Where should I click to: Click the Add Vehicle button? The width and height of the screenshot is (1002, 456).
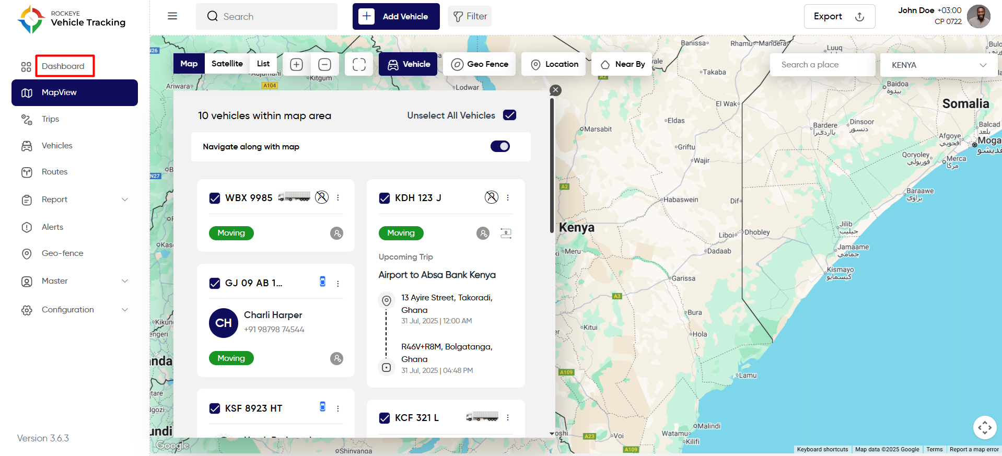click(396, 16)
